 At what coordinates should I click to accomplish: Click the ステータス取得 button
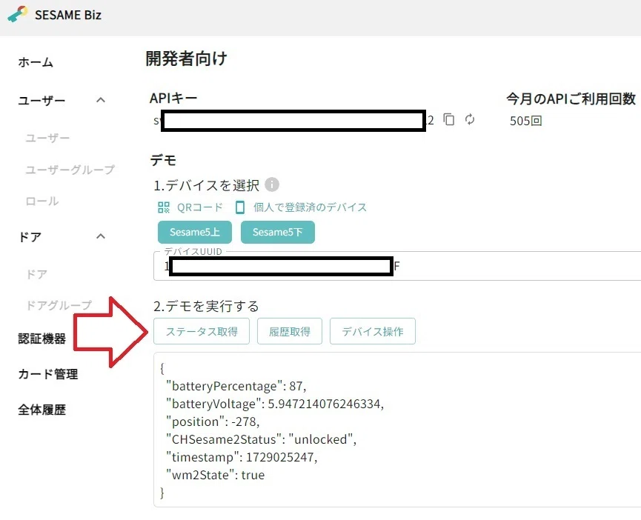(x=202, y=331)
